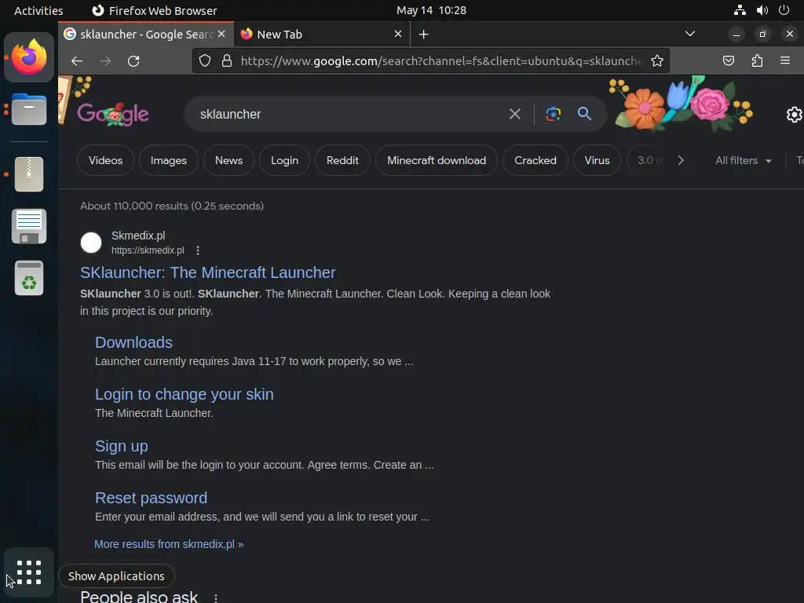Open Activities overview
Viewport: 804px width, 603px height.
coord(38,10)
